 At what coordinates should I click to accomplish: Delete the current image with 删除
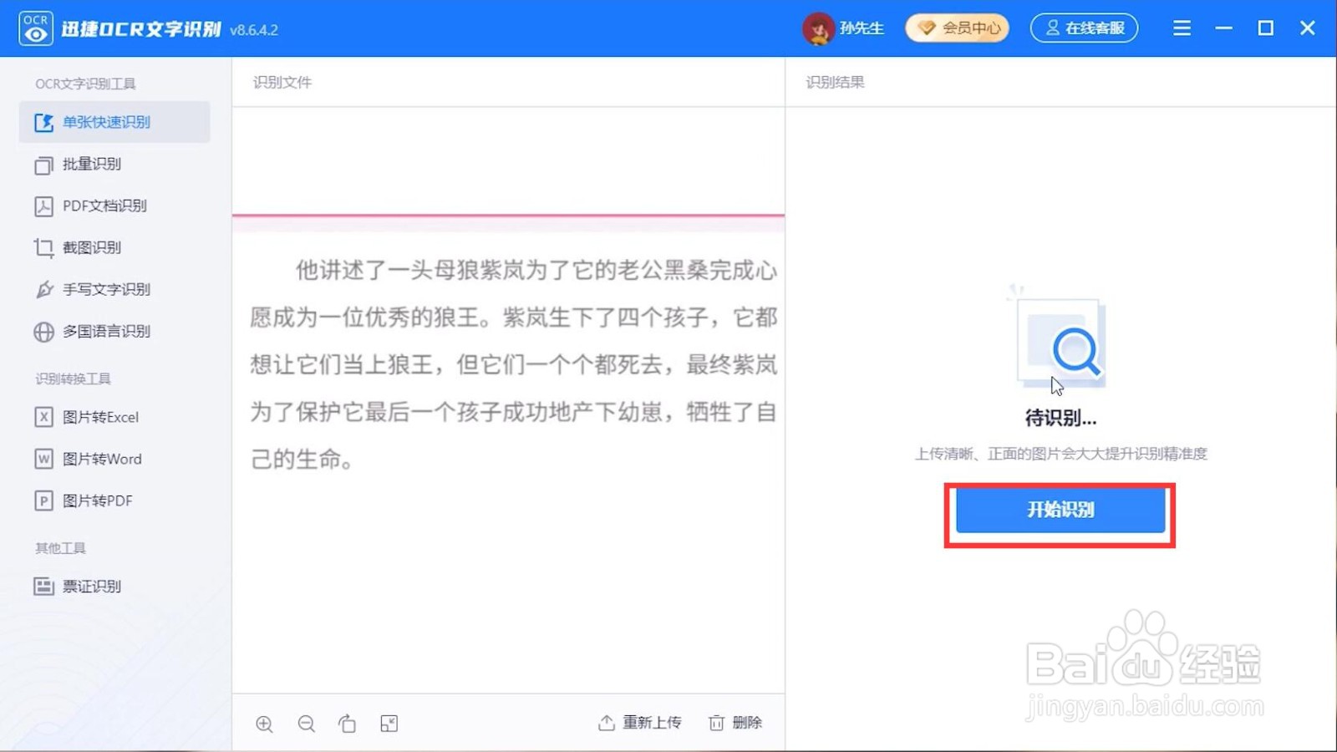(x=735, y=722)
